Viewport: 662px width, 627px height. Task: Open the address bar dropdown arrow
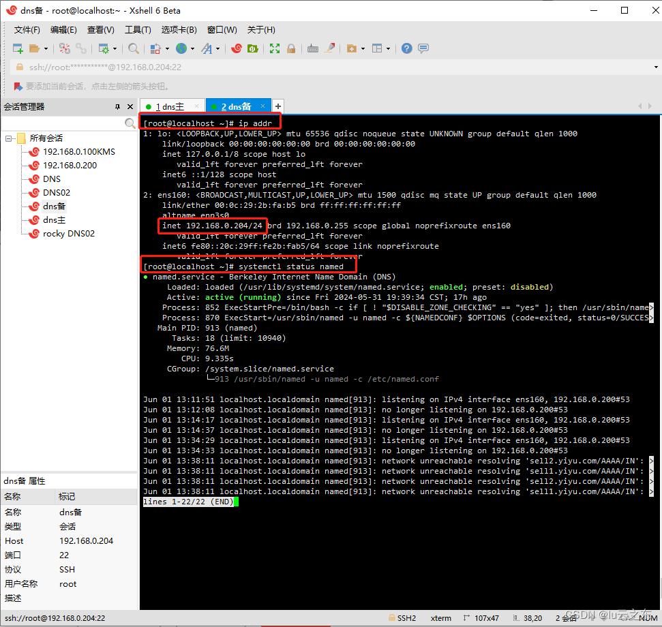pos(655,67)
